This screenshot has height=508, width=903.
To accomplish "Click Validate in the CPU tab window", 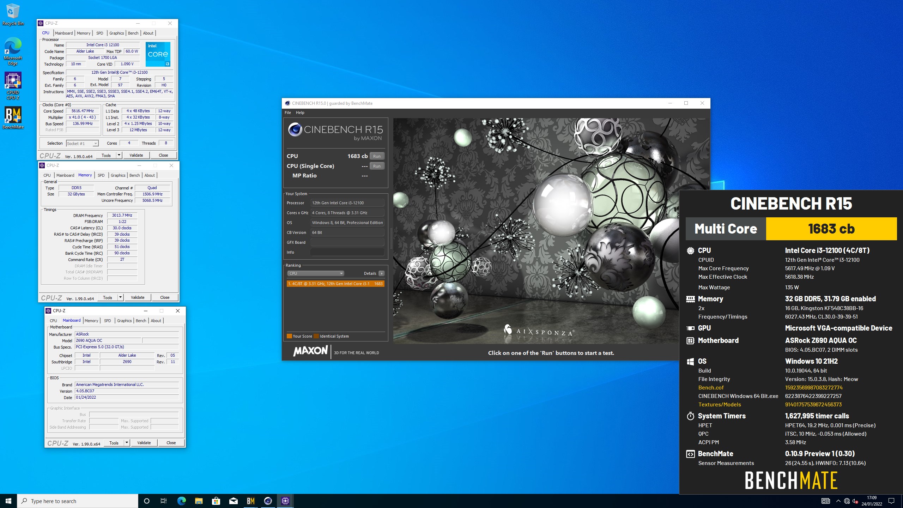I will (x=136, y=155).
